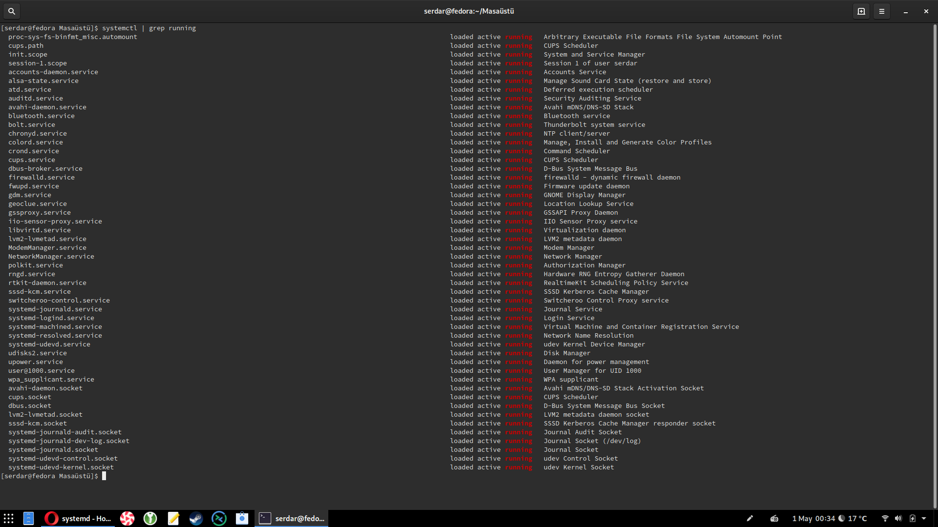The width and height of the screenshot is (938, 527).
Task: Click 'alsa-state.service' unit name
Action: coord(43,81)
